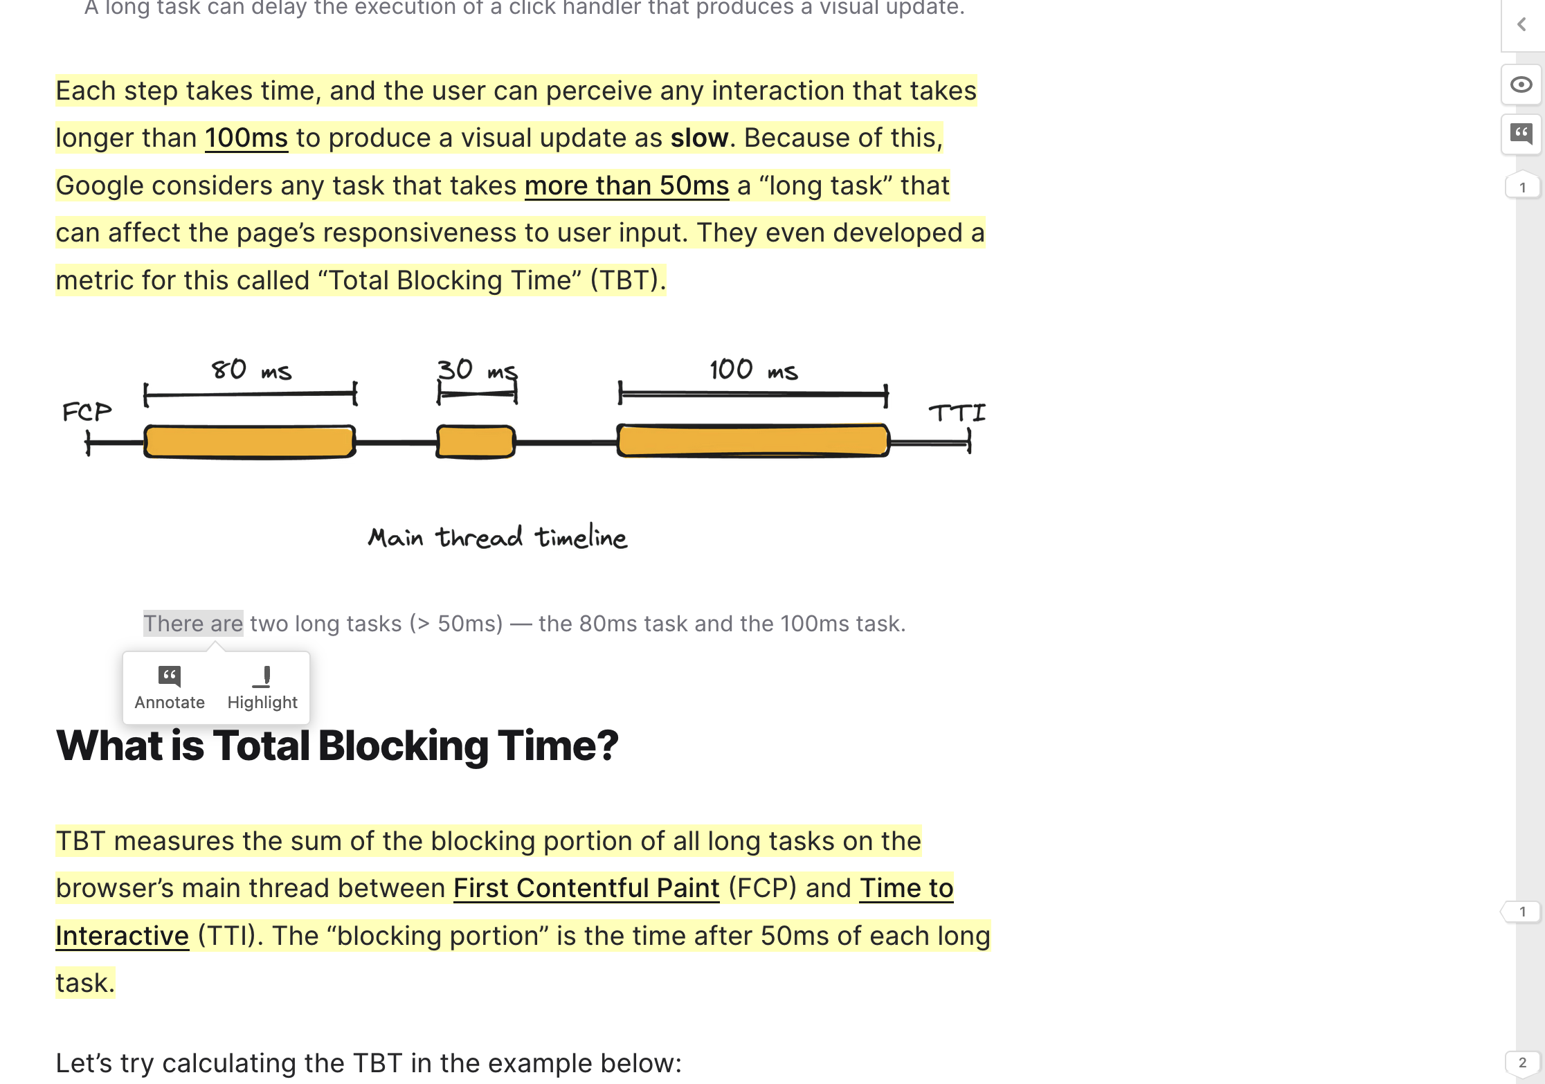Click the Annotate icon in popup toolbar
Screen dimensions: 1545x1084
pos(169,674)
